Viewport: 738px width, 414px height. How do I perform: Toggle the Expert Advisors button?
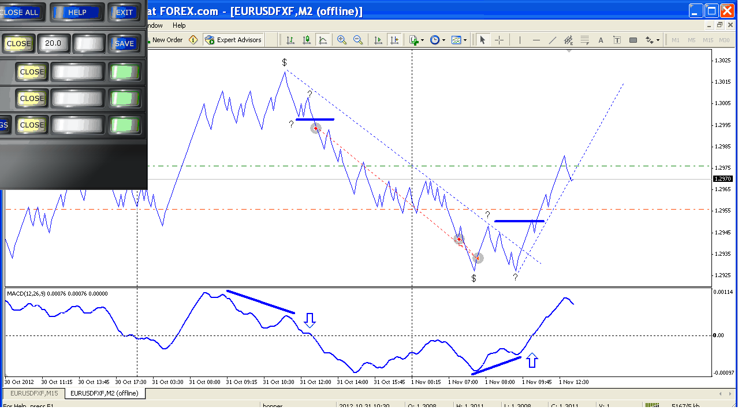click(233, 40)
